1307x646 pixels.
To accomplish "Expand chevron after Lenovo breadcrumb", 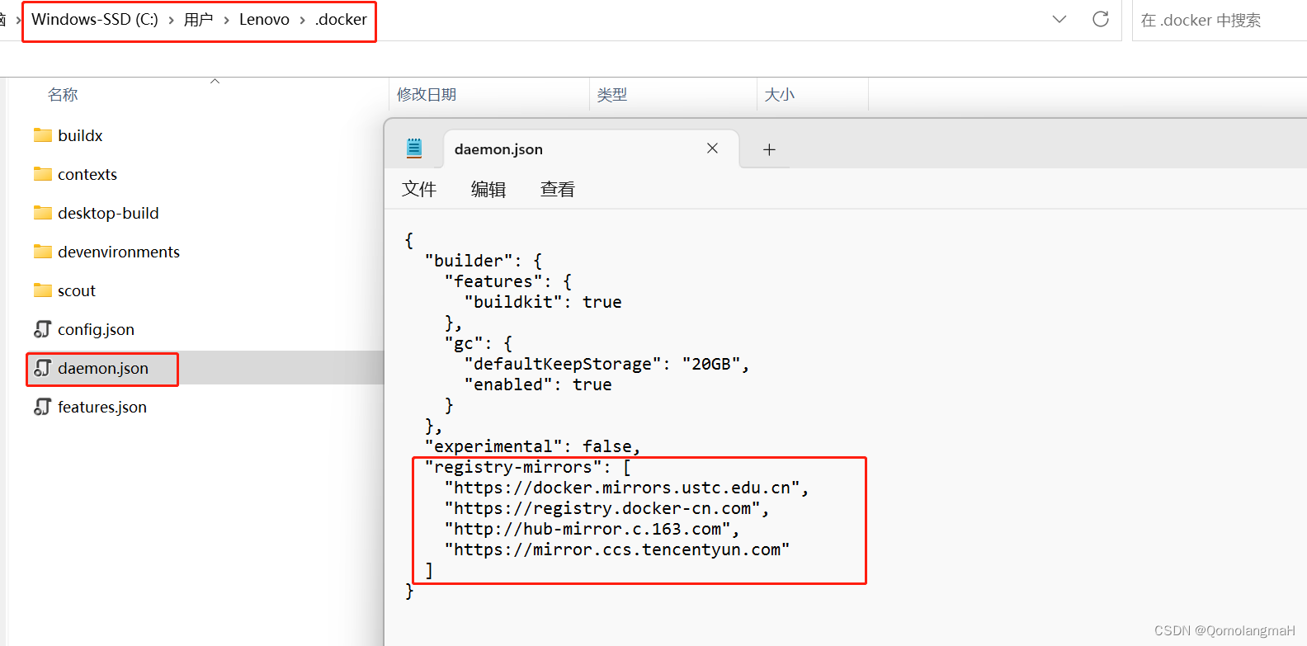I will 302,20.
